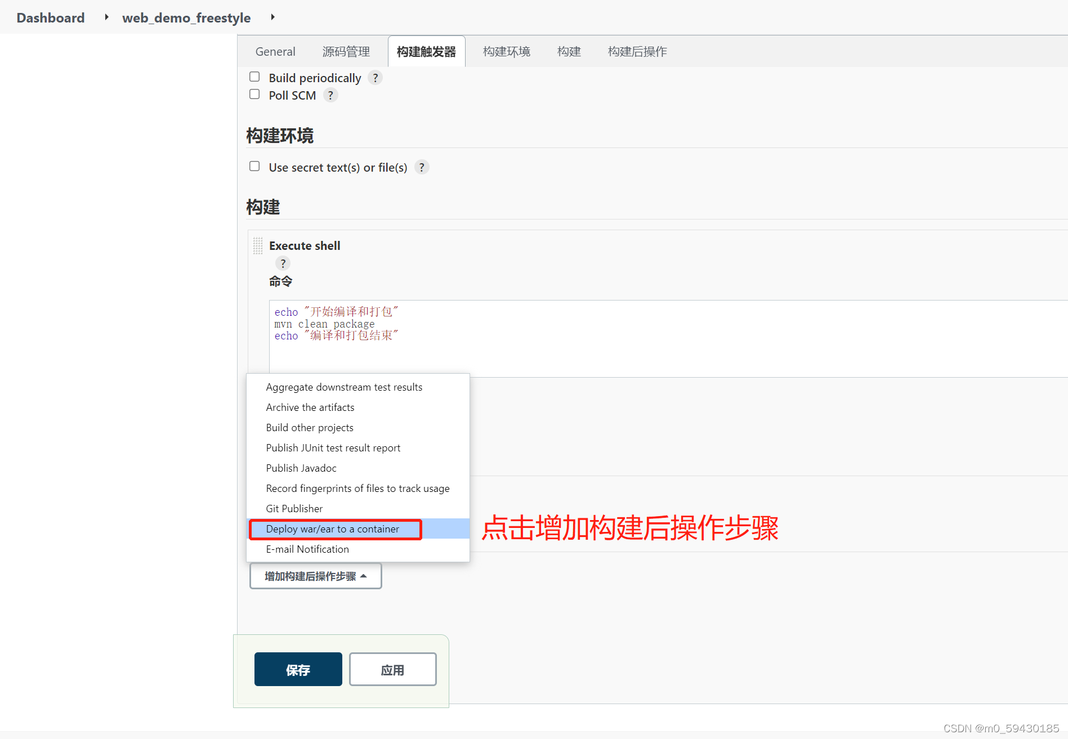Click the 保存 button
Image resolution: width=1068 pixels, height=739 pixels.
(298, 670)
